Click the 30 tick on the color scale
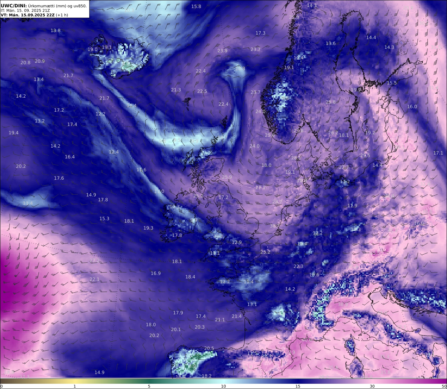The height and width of the screenshot is (389, 447). pyautogui.click(x=372, y=386)
